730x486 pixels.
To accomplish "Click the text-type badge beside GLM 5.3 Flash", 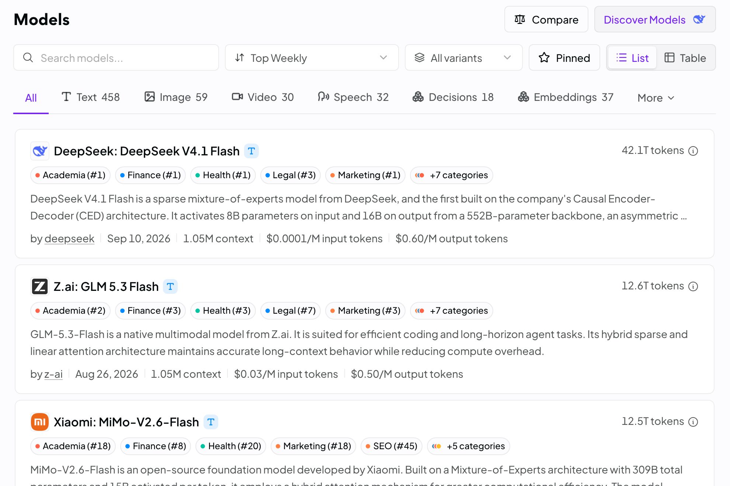I will coord(170,286).
